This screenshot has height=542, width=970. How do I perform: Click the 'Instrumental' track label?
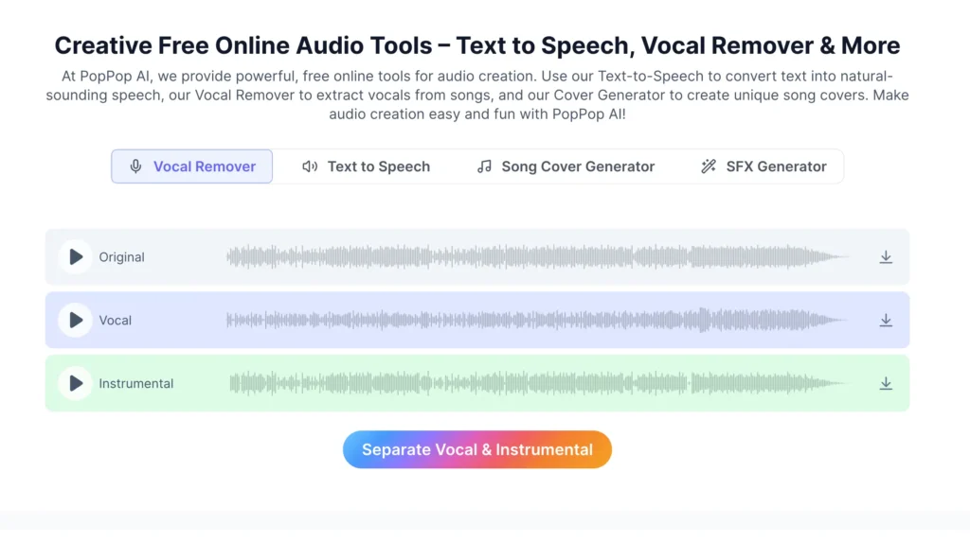tap(136, 383)
